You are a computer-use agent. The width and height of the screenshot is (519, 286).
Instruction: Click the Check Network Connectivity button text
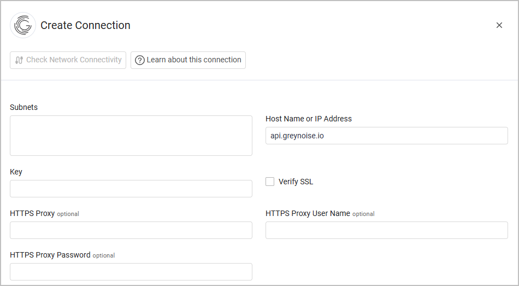click(x=74, y=60)
